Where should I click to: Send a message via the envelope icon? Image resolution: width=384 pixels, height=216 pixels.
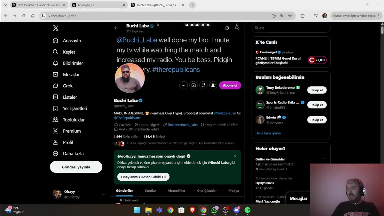point(193,85)
